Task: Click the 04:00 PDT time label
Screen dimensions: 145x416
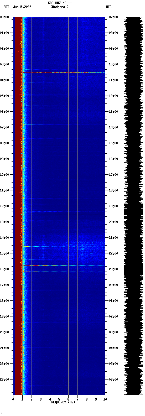Action: coord(5,80)
